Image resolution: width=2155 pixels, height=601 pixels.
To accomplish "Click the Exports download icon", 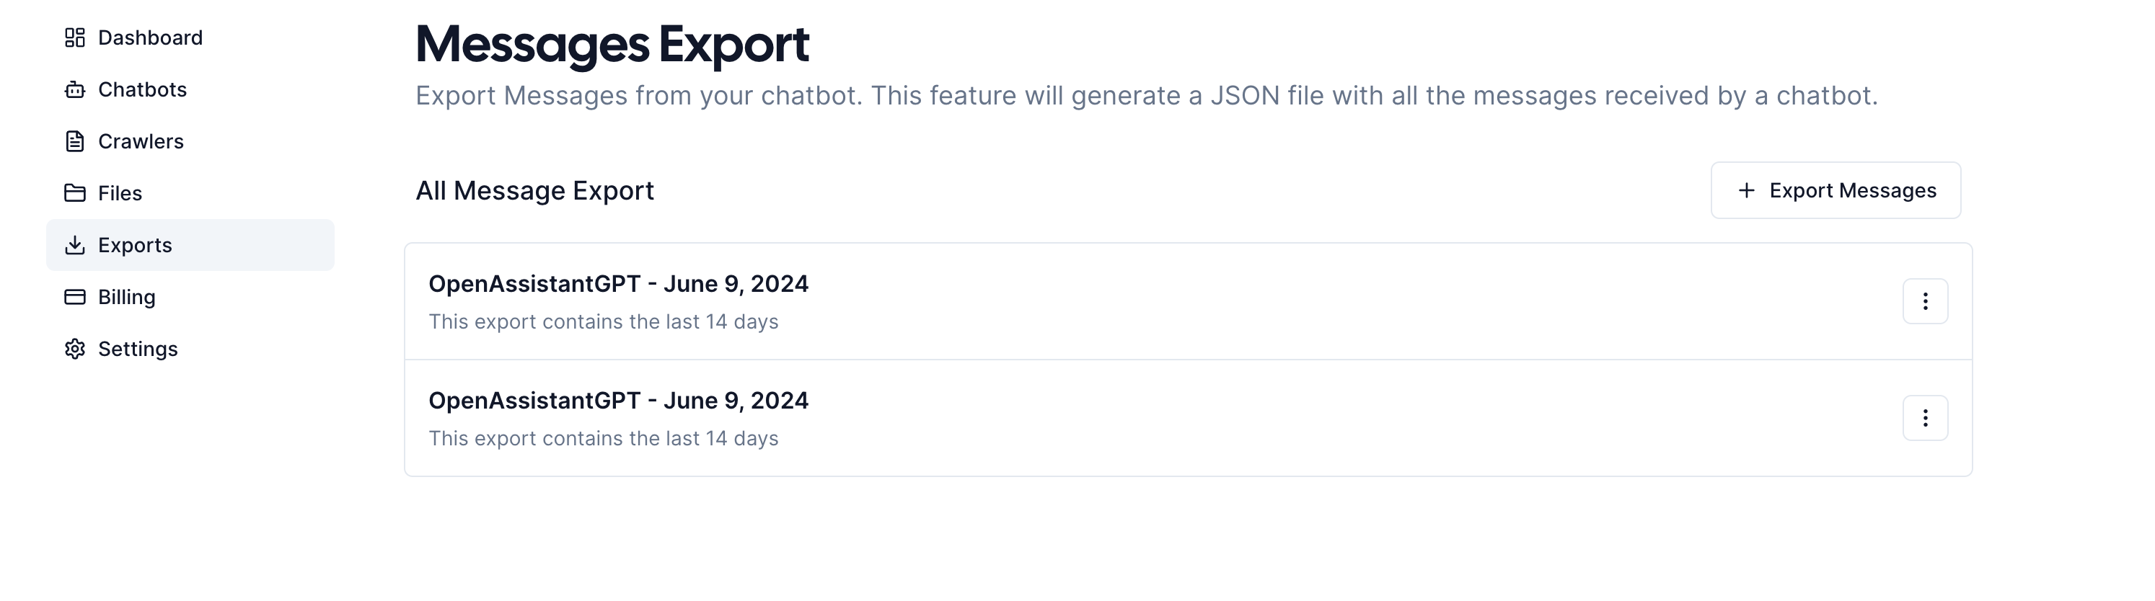I will pos(74,245).
